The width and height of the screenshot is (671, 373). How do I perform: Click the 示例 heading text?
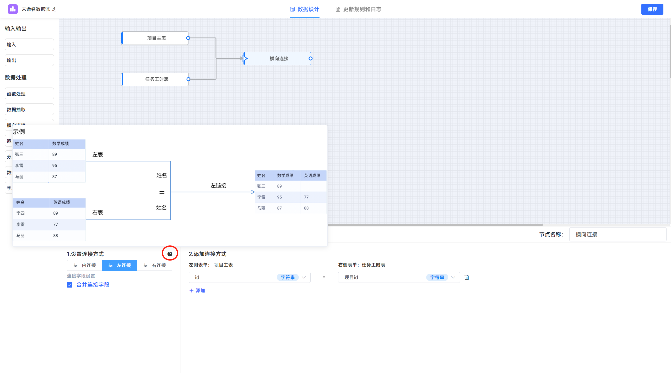pyautogui.click(x=19, y=132)
